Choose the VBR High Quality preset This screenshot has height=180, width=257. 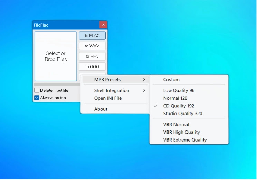189,132
